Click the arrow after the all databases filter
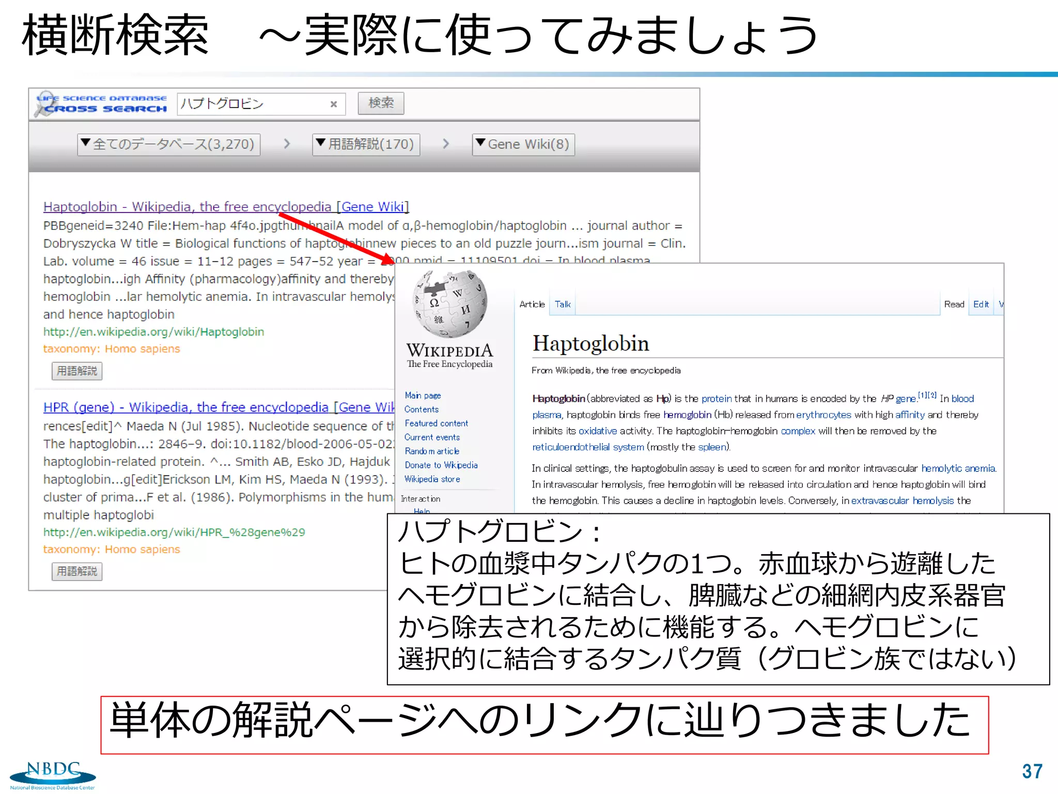 point(287,144)
